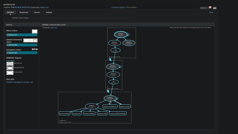Click the root zone DS node
This screenshot has width=238, height=134.
[x=115, y=51]
